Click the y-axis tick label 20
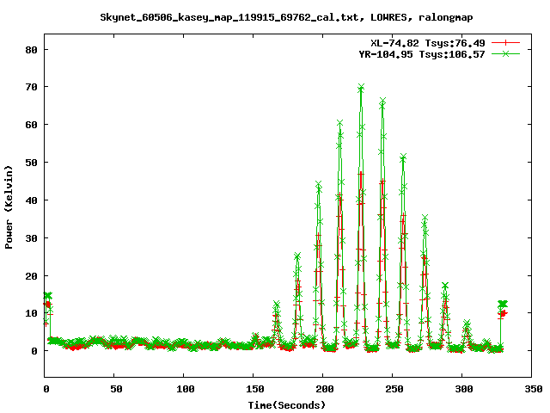 (32, 276)
